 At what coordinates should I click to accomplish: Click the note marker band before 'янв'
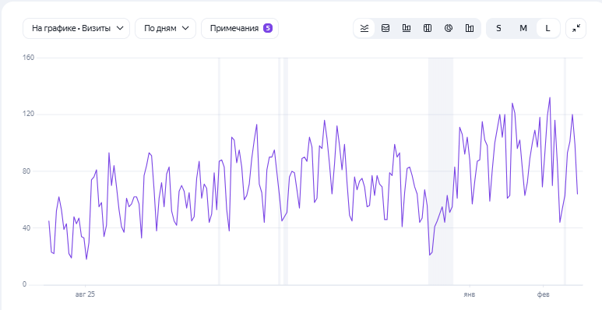440,171
